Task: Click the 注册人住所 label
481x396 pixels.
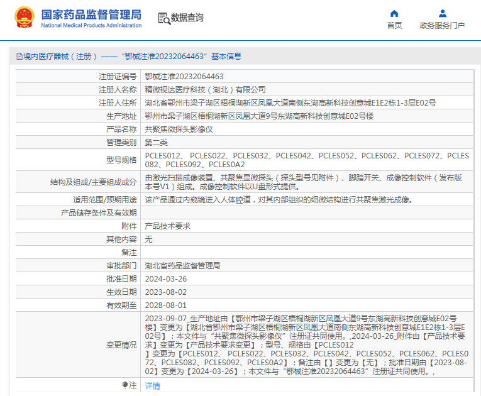Action: coord(118,102)
